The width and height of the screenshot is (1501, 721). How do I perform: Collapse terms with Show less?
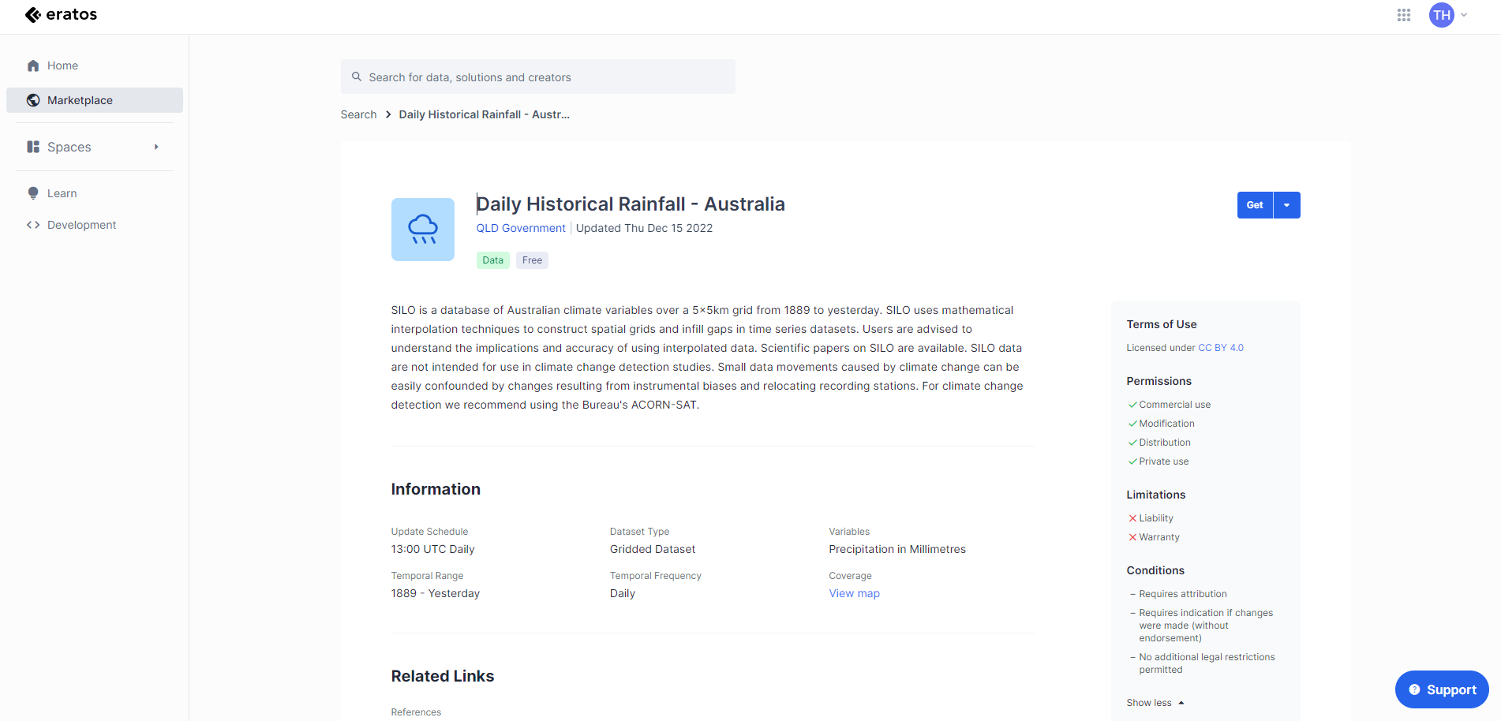pos(1155,703)
